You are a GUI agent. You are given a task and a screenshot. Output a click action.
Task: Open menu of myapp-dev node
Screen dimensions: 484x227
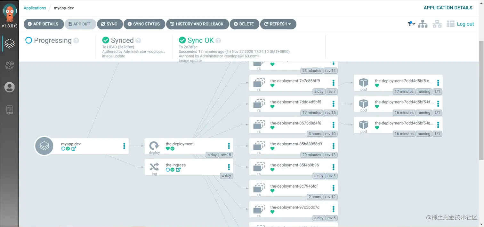click(124, 146)
